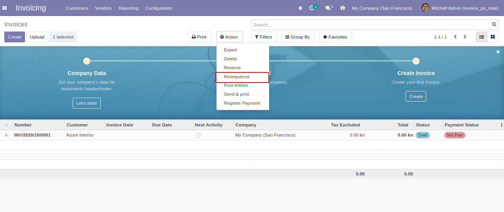
Task: Open the Group By dropdown
Action: (x=298, y=37)
